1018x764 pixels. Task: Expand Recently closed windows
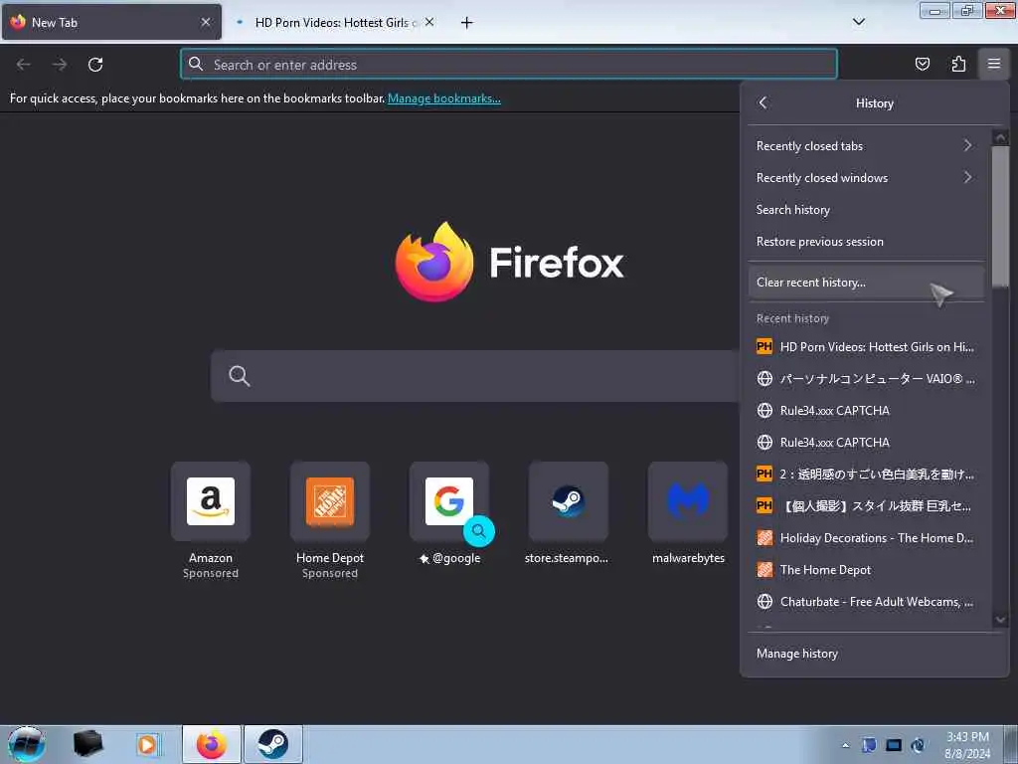pyautogui.click(x=866, y=177)
